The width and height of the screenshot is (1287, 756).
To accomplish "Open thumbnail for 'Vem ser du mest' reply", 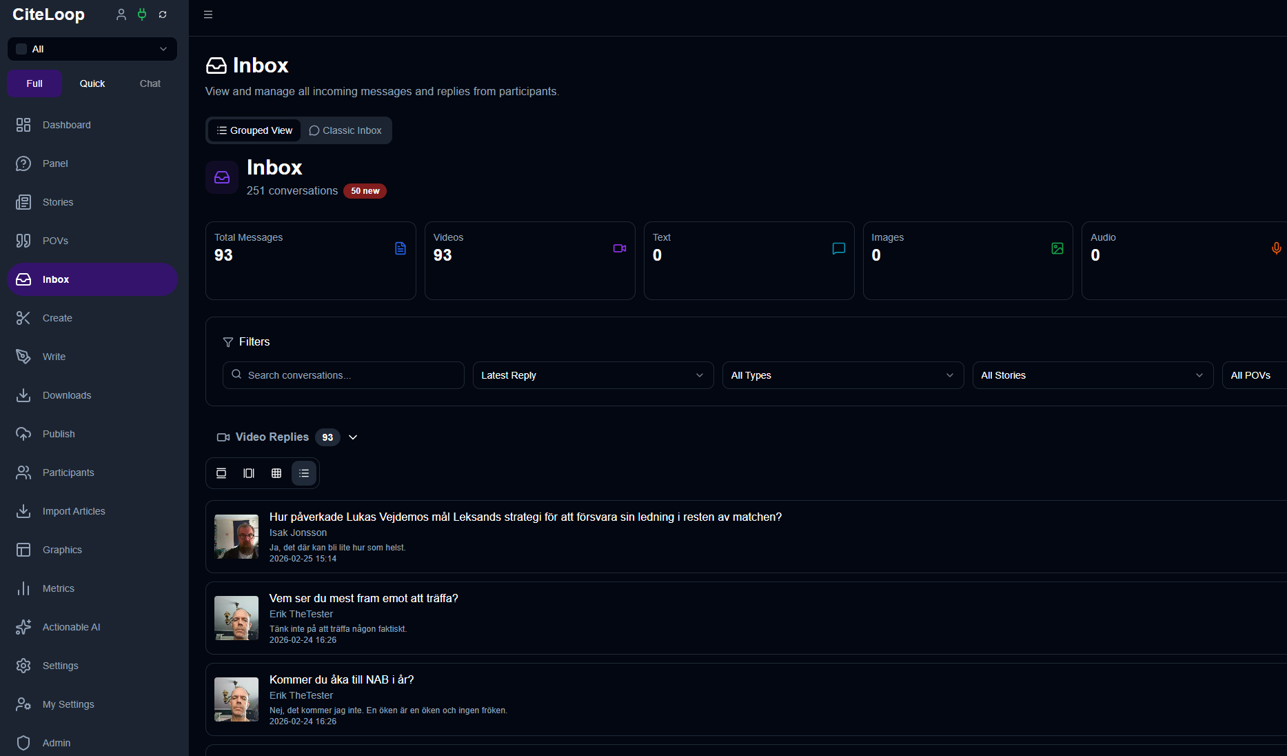I will [x=236, y=618].
